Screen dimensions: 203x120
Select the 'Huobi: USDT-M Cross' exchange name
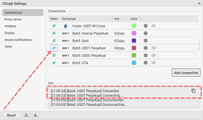(89, 26)
